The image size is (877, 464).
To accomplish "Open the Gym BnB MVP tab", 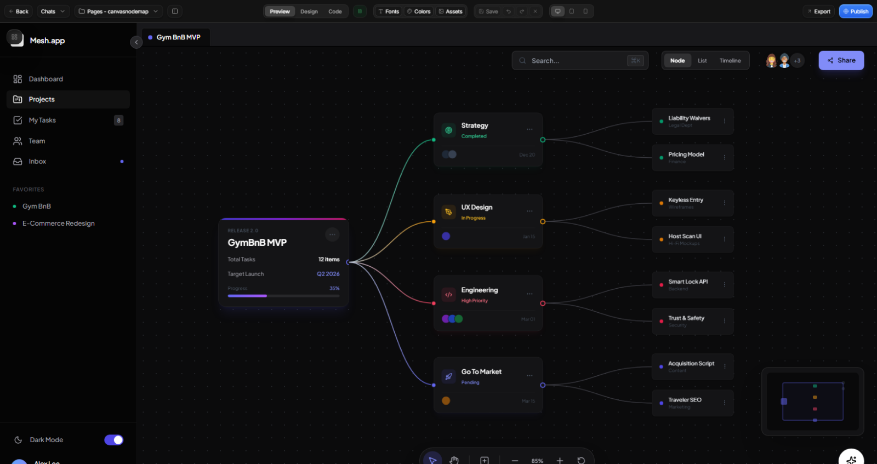I will (175, 37).
